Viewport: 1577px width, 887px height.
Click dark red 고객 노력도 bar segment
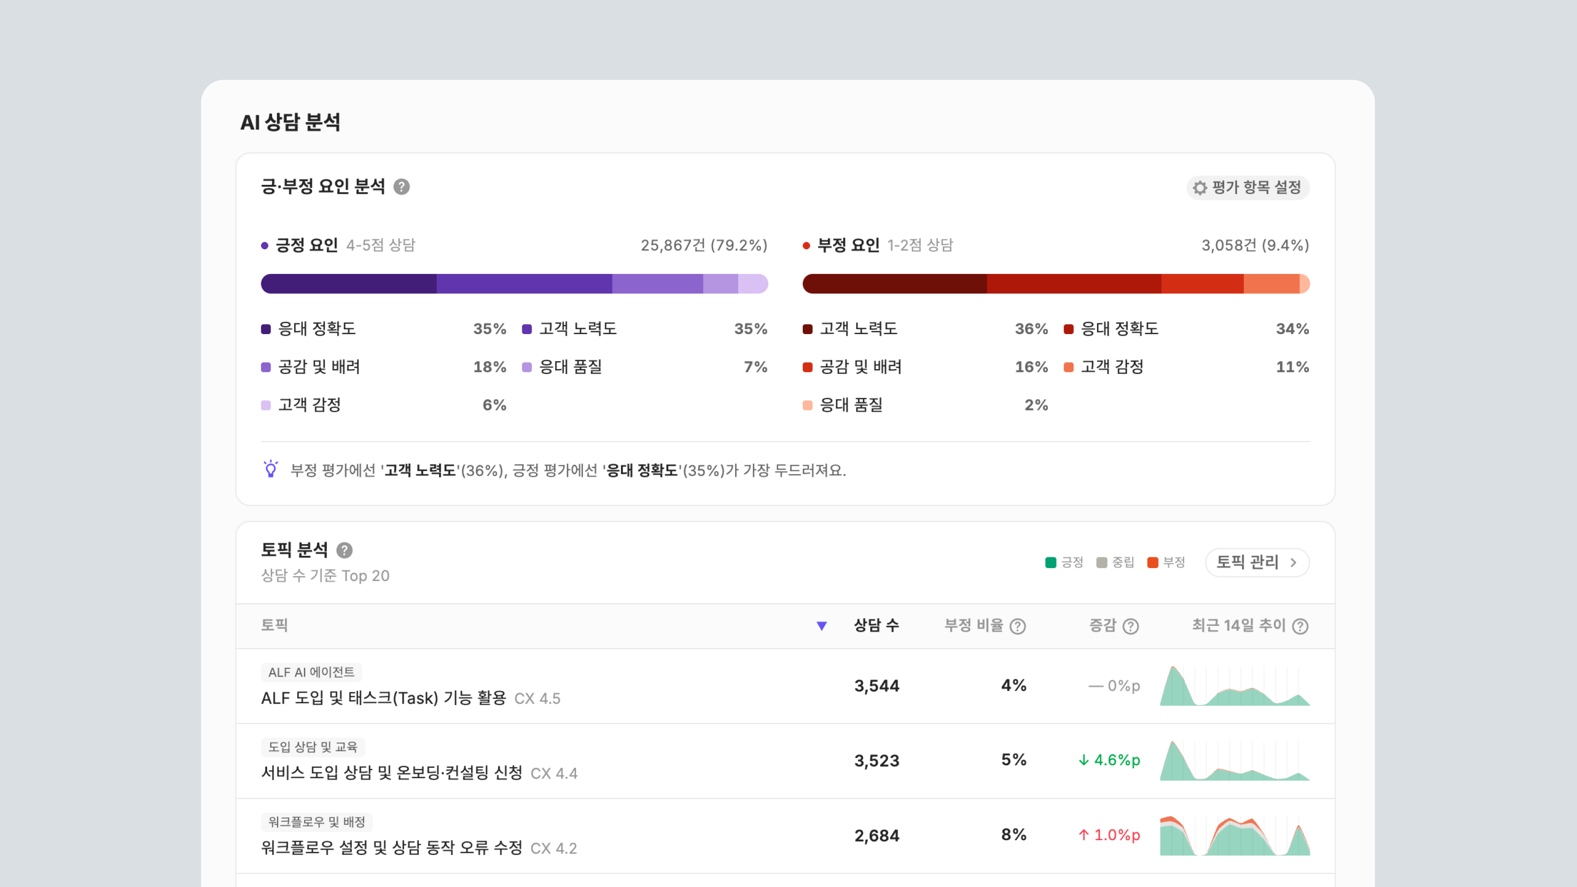click(x=894, y=284)
